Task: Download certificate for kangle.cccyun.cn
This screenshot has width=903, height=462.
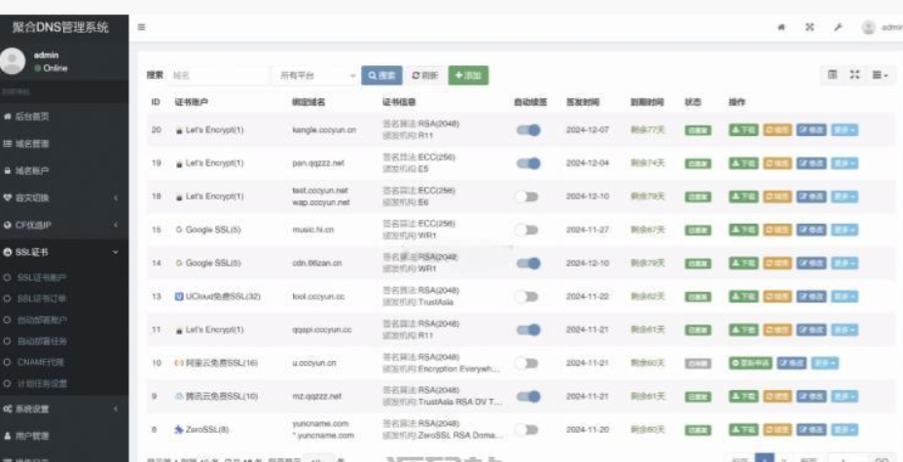Action: (744, 130)
